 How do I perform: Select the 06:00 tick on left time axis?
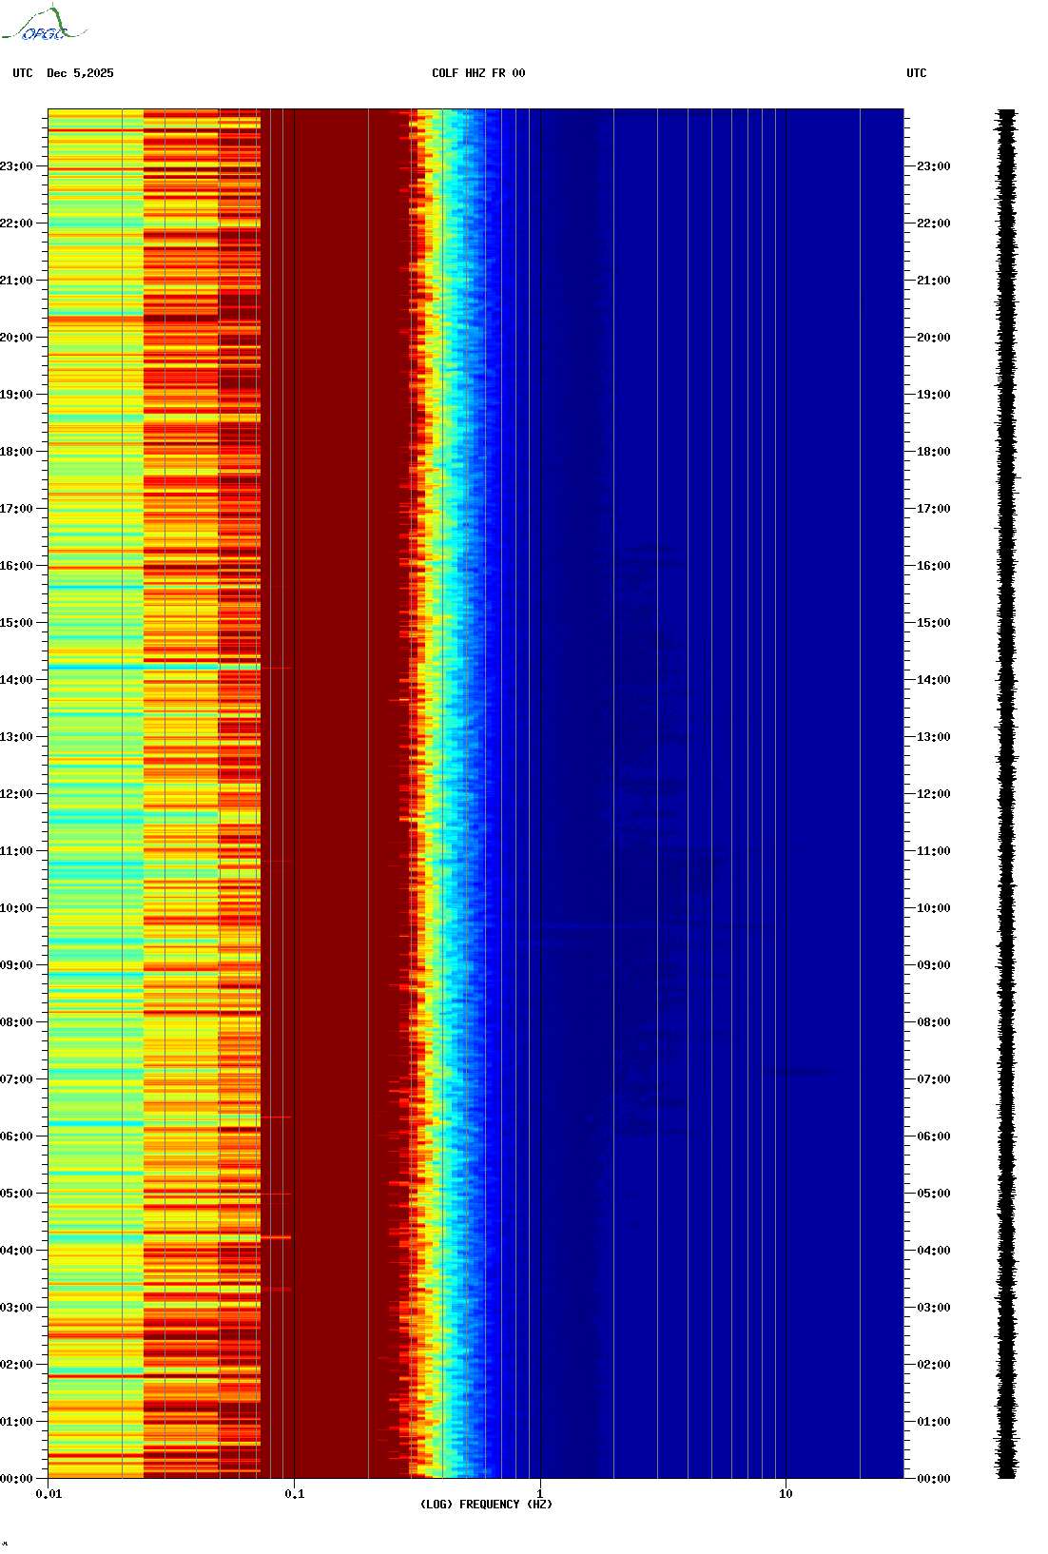[x=16, y=1136]
